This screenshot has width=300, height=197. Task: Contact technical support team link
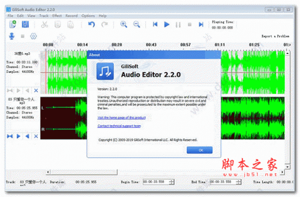coord(119,126)
